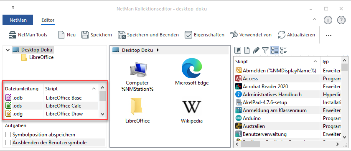This screenshot has height=151, width=351.
Task: Enable Ausblenden der Benutzersymbole checkbox
Action: [8, 143]
